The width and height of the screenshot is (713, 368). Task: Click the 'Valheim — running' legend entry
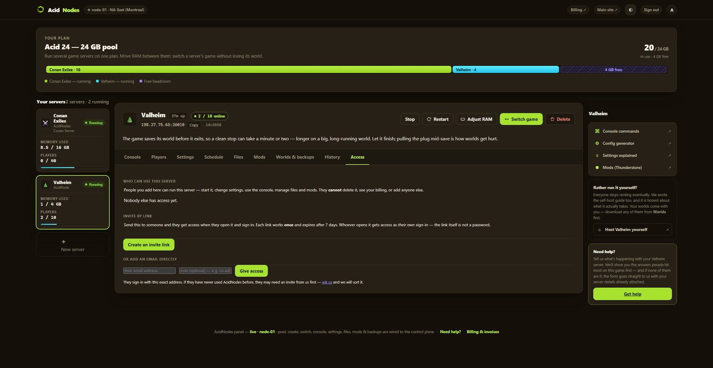(x=115, y=81)
